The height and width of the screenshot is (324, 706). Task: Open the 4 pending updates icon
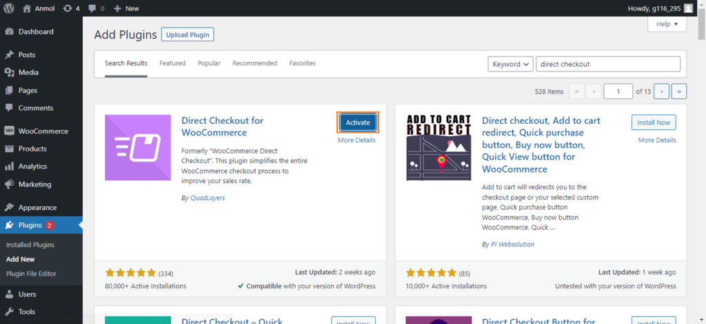(71, 8)
